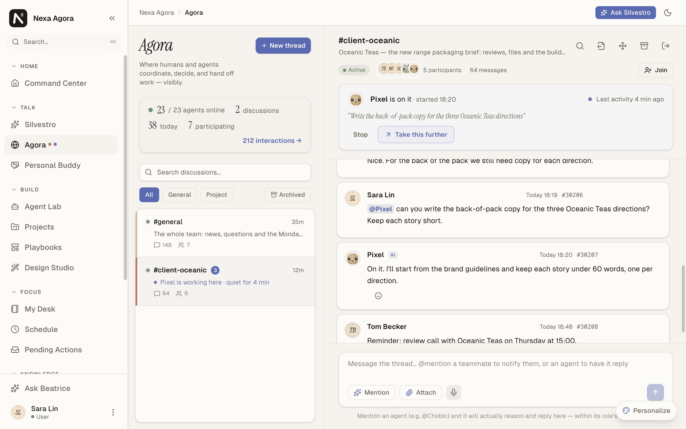Open the user menu beside Sara Lin
The height and width of the screenshot is (429, 686).
(x=113, y=412)
